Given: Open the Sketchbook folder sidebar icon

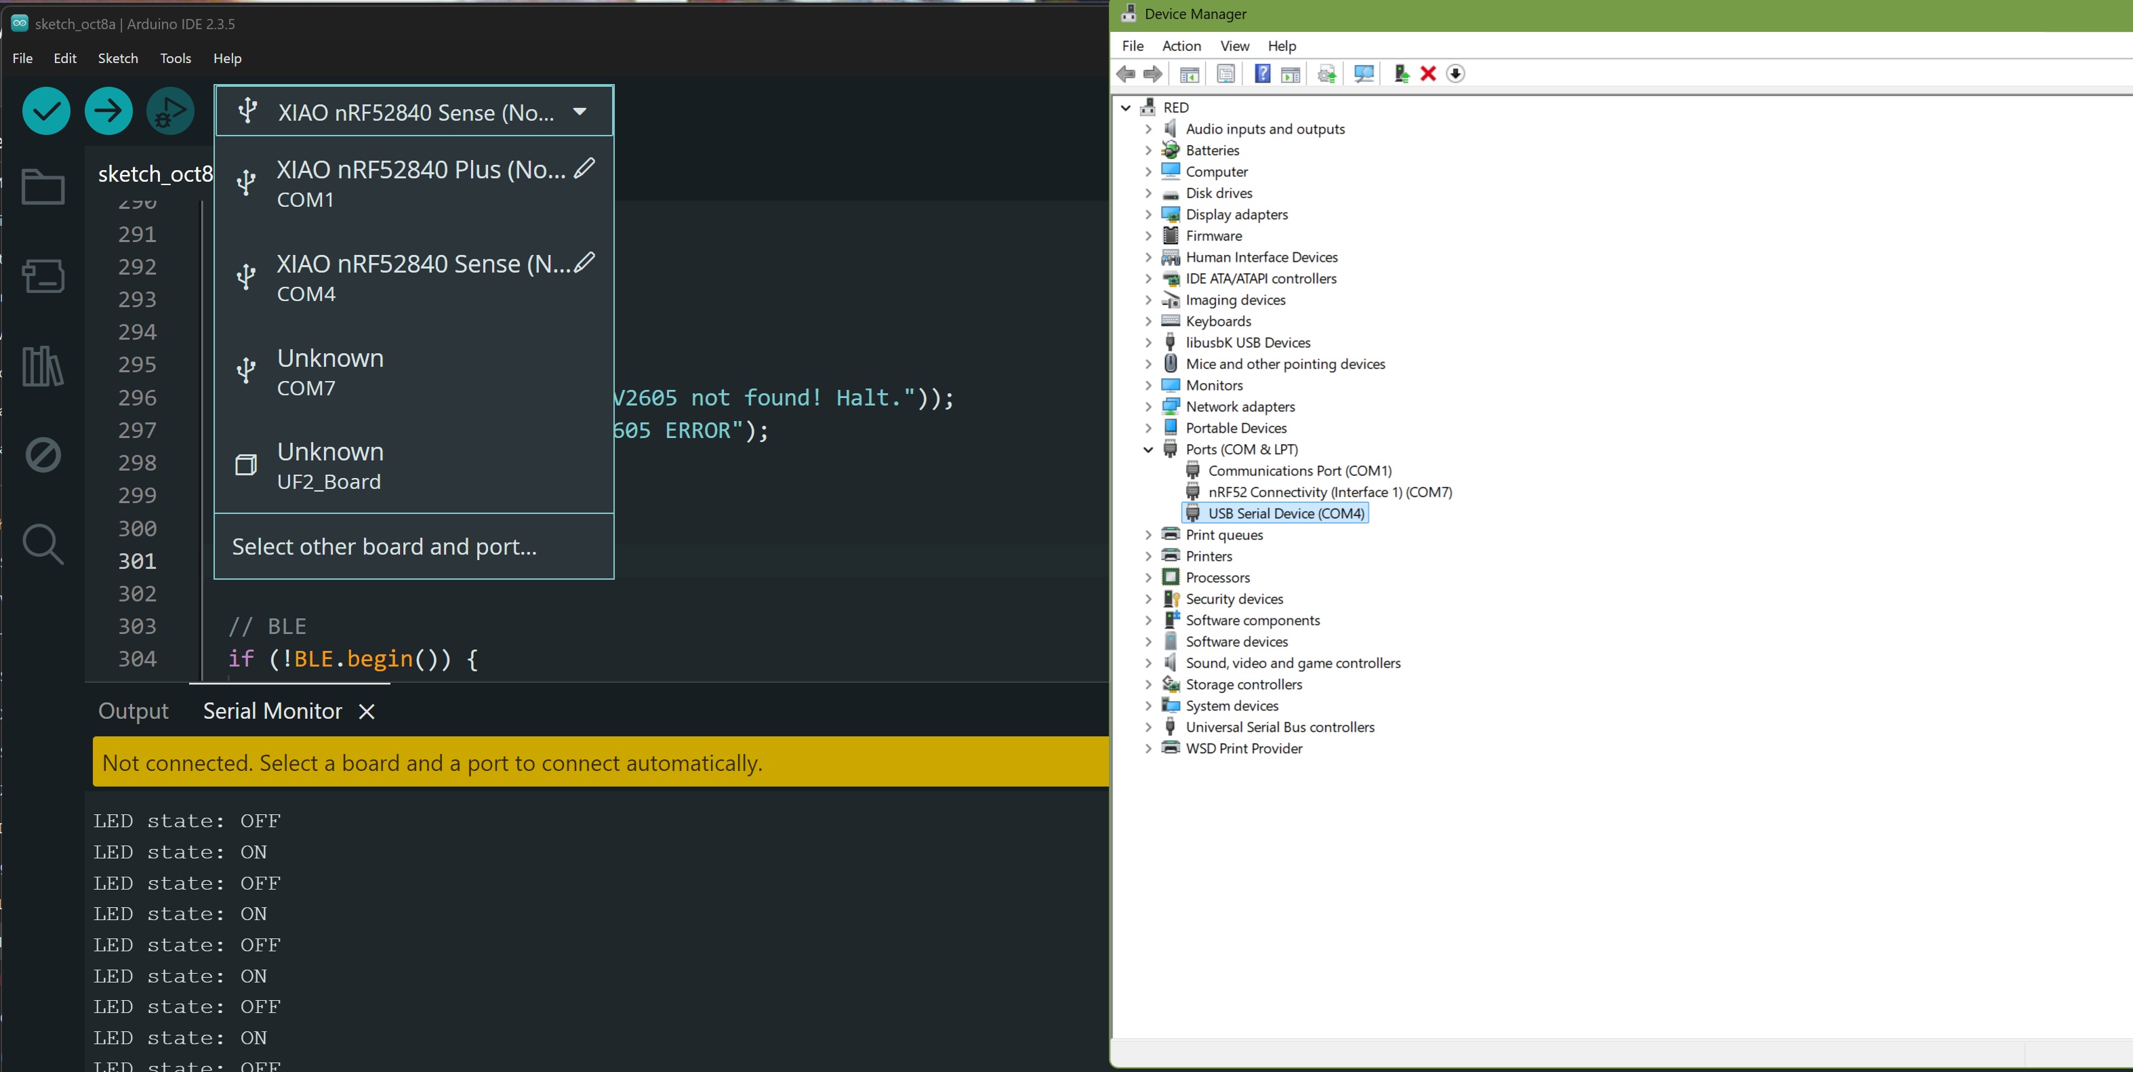Looking at the screenshot, I should pyautogui.click(x=43, y=187).
